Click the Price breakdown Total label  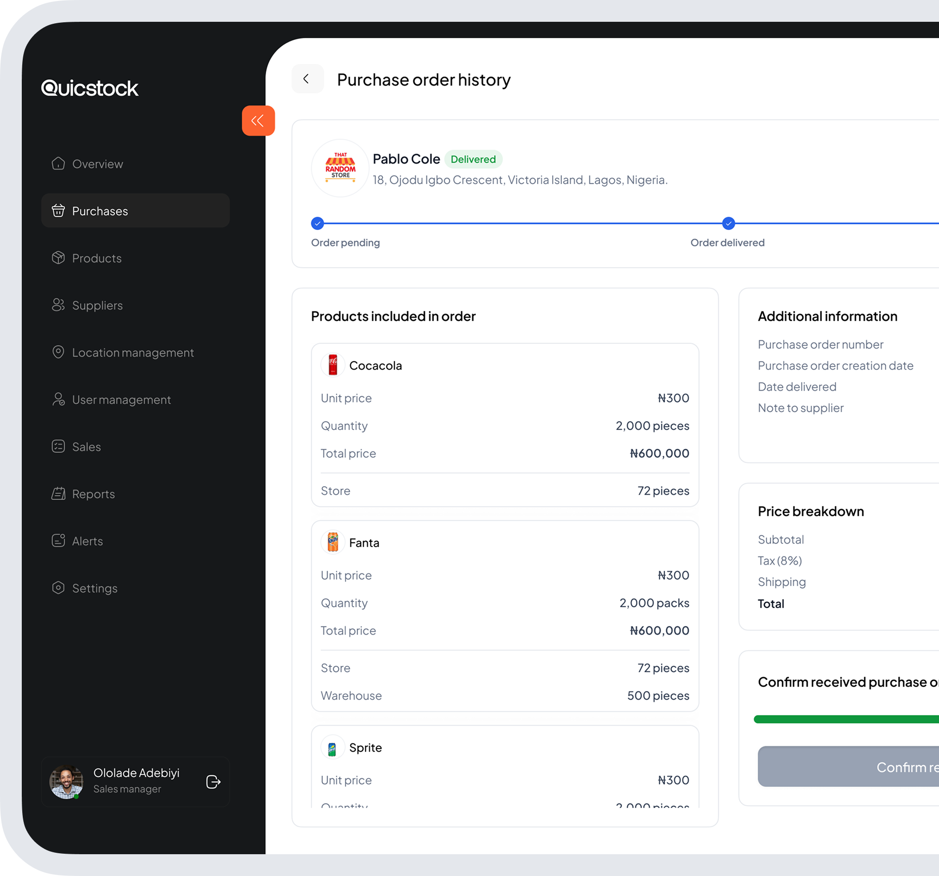[771, 604]
